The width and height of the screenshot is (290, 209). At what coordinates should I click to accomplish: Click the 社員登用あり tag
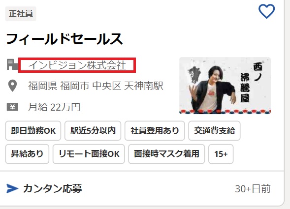pos(155,131)
